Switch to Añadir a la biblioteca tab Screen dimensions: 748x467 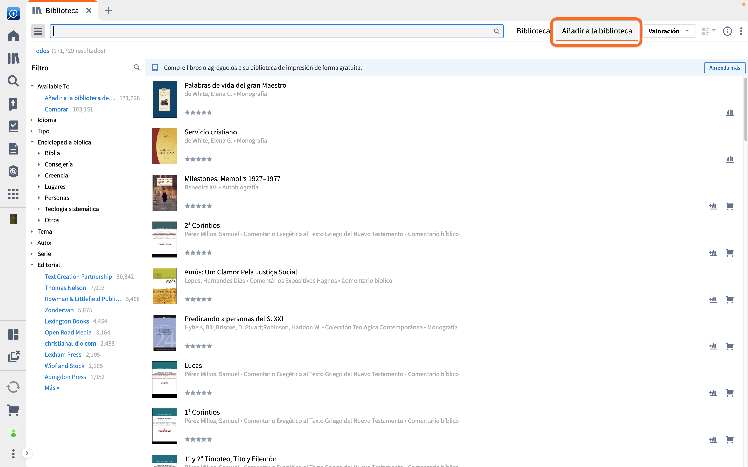point(597,31)
